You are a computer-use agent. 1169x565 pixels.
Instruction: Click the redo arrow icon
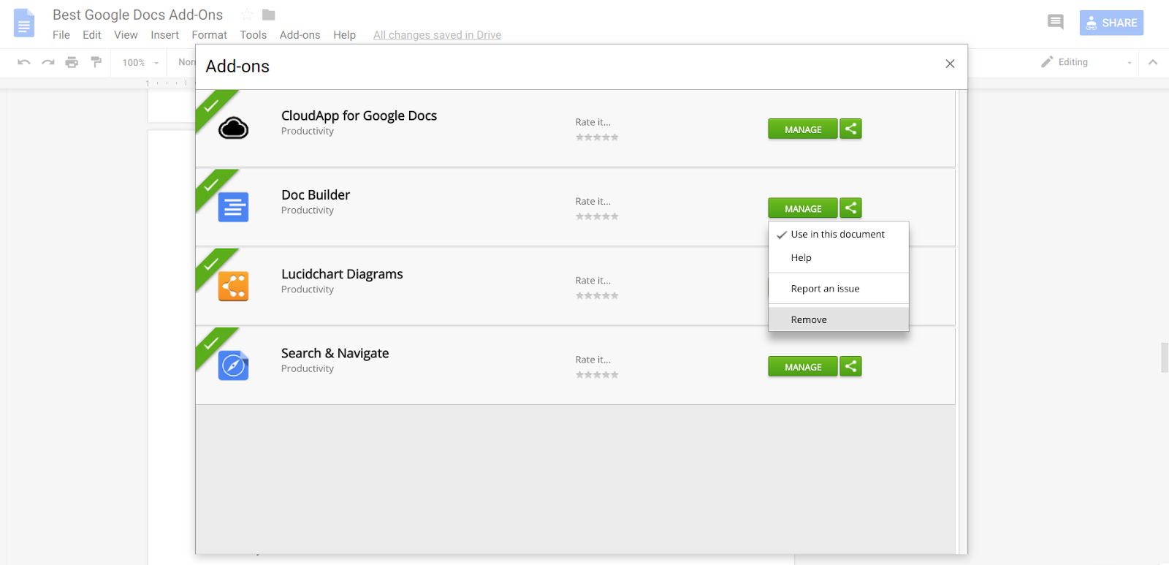[48, 62]
